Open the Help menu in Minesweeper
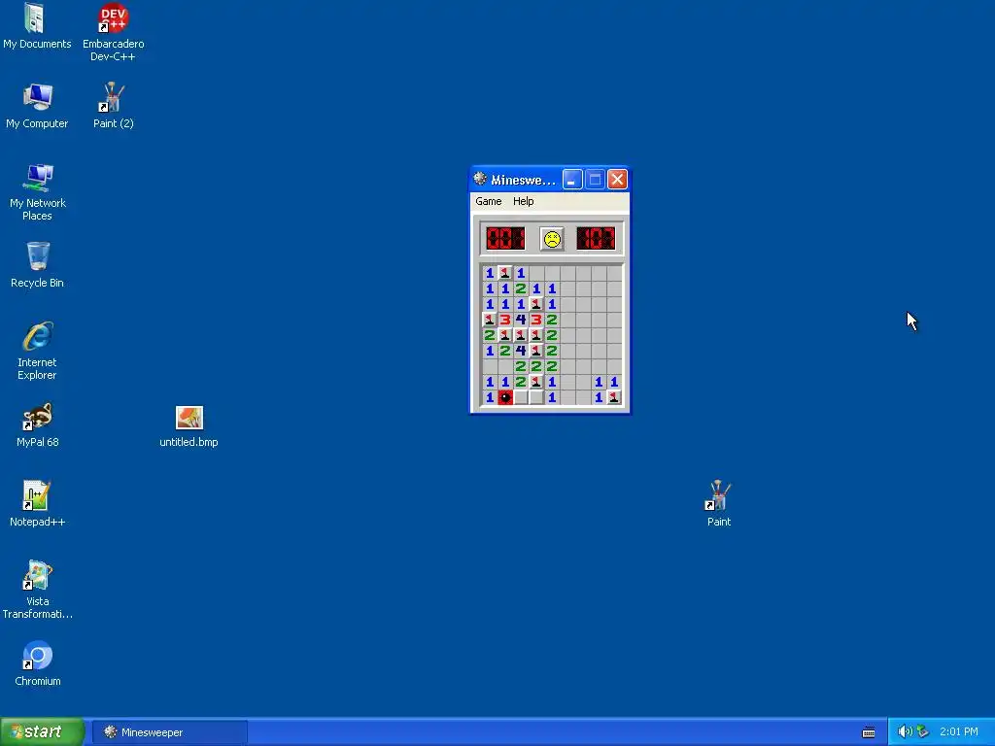 pyautogui.click(x=523, y=201)
